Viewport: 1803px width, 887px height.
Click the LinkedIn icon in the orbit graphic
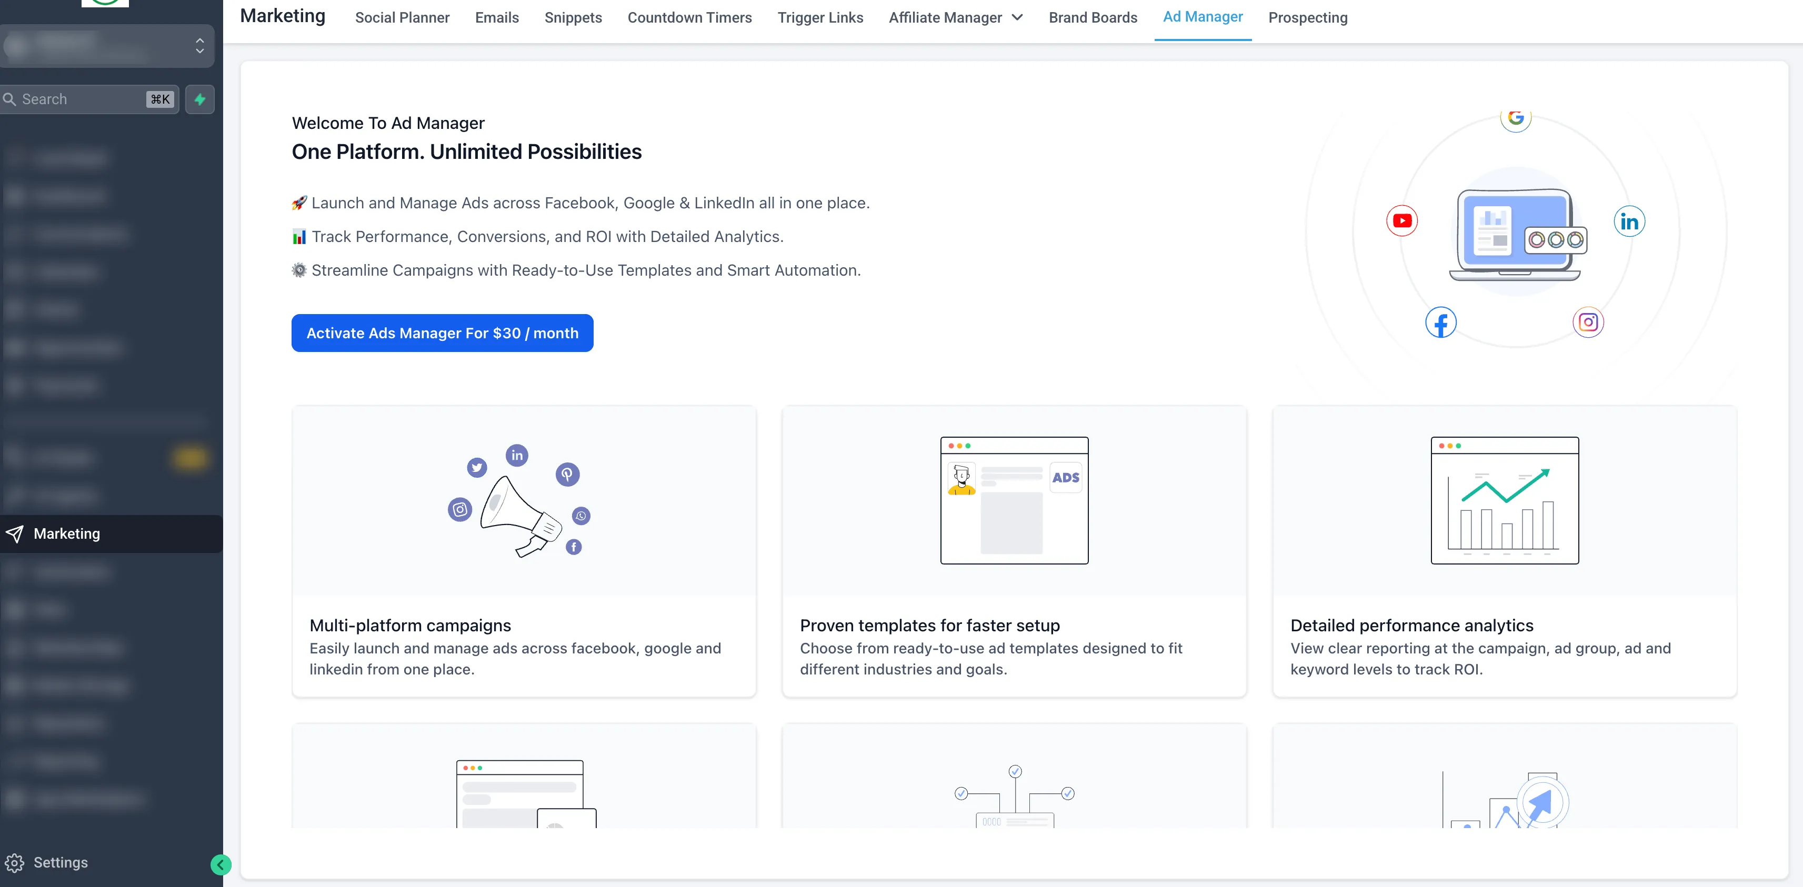pos(1629,222)
